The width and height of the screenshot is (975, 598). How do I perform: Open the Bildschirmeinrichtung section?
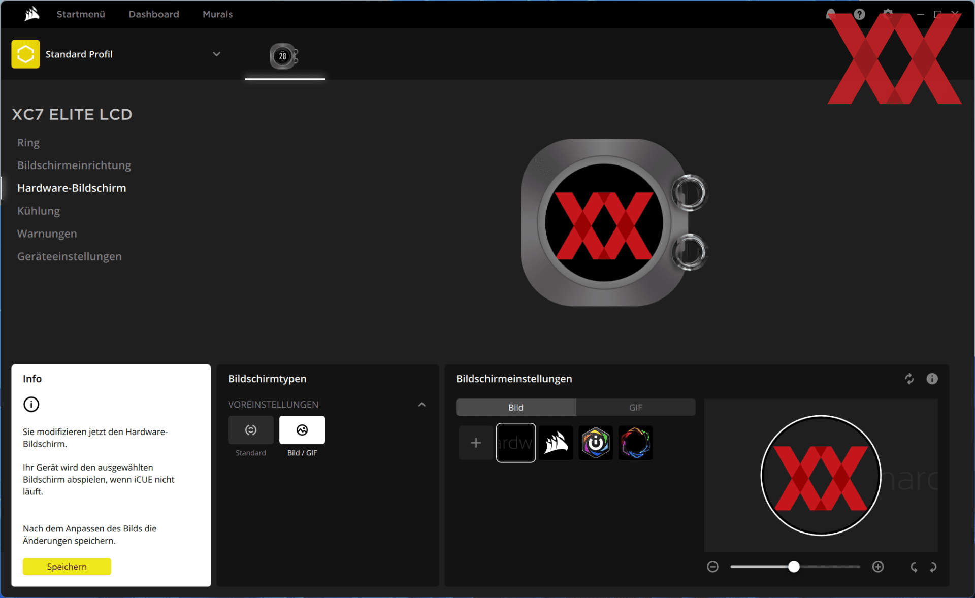coord(74,165)
